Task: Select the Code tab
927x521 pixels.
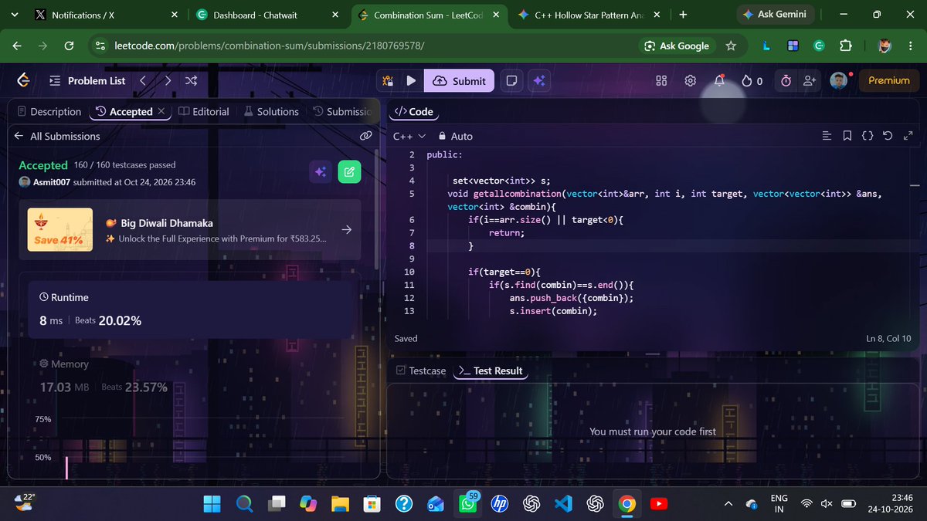Action: (x=413, y=111)
